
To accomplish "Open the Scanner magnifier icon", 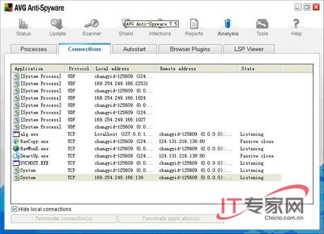I will (x=91, y=24).
